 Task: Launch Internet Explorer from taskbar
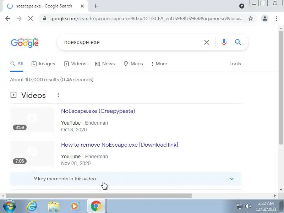point(32,206)
